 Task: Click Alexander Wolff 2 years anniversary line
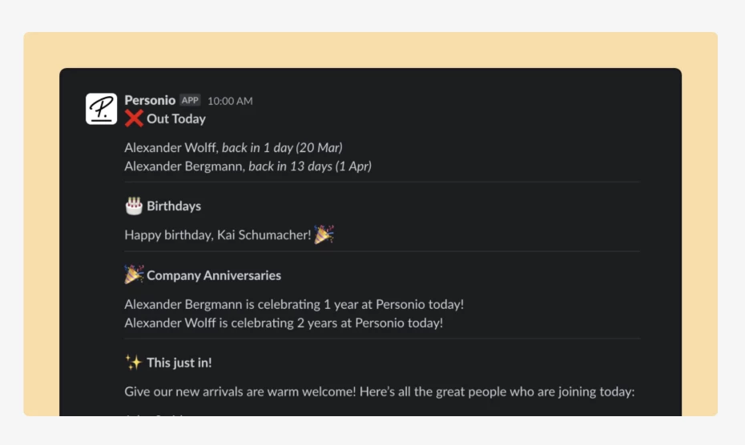pos(284,323)
